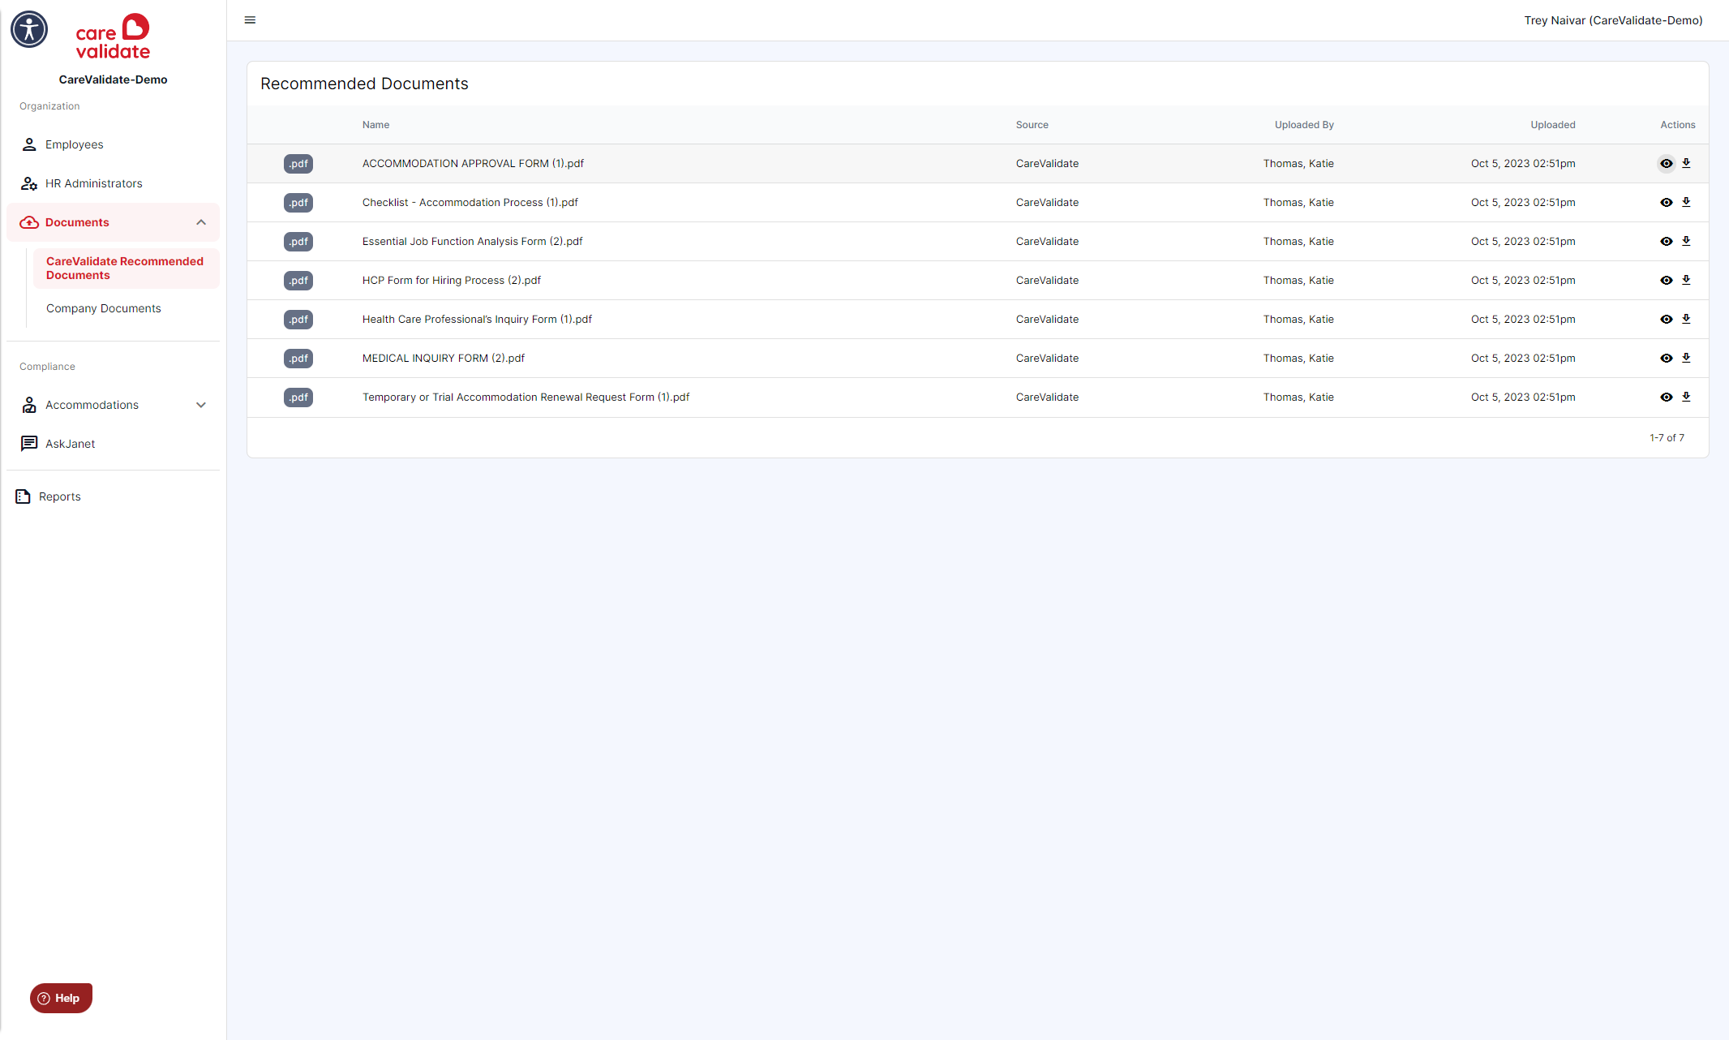View HCP Form for Hiring Process
Screen dimensions: 1729x1040
[x=1667, y=281]
